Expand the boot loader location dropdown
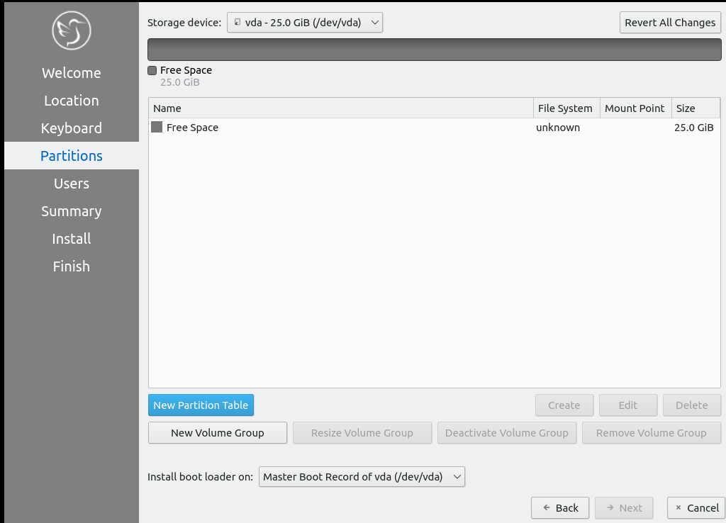This screenshot has width=726, height=523. pos(362,477)
